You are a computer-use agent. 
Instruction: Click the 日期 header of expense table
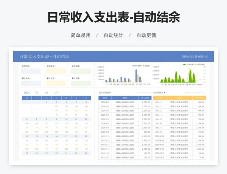coord(159,98)
